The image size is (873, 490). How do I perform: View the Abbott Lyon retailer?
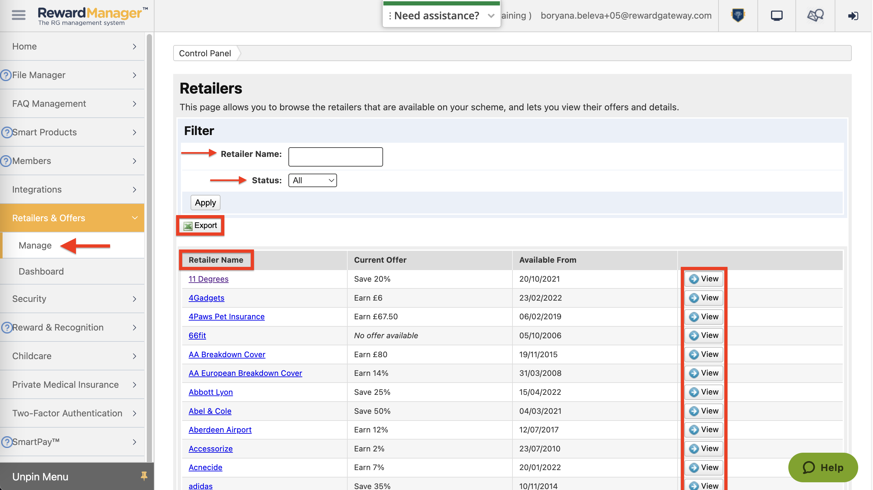(704, 392)
